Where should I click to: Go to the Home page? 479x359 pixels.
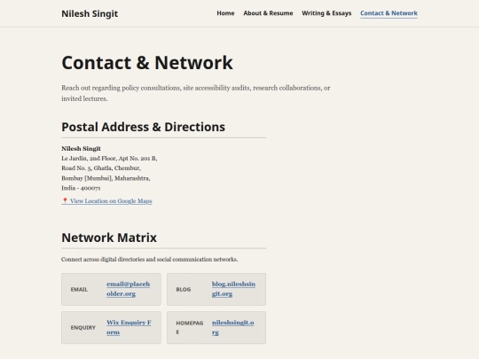(x=225, y=13)
